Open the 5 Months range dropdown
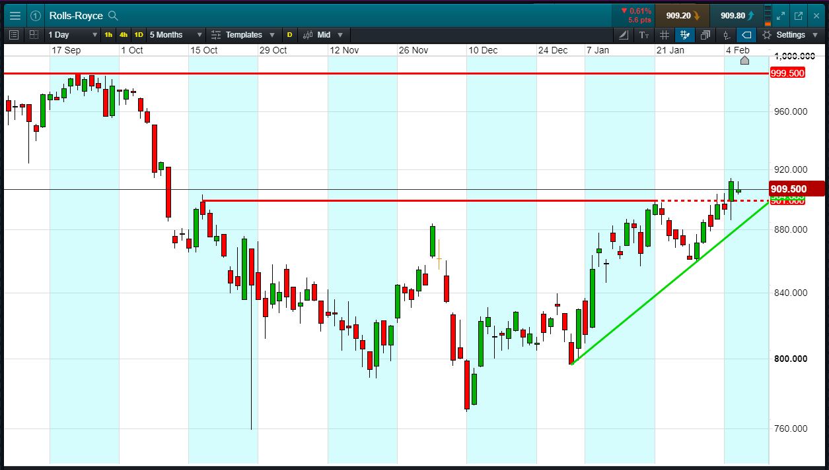Image resolution: width=829 pixels, height=470 pixels. coord(176,34)
